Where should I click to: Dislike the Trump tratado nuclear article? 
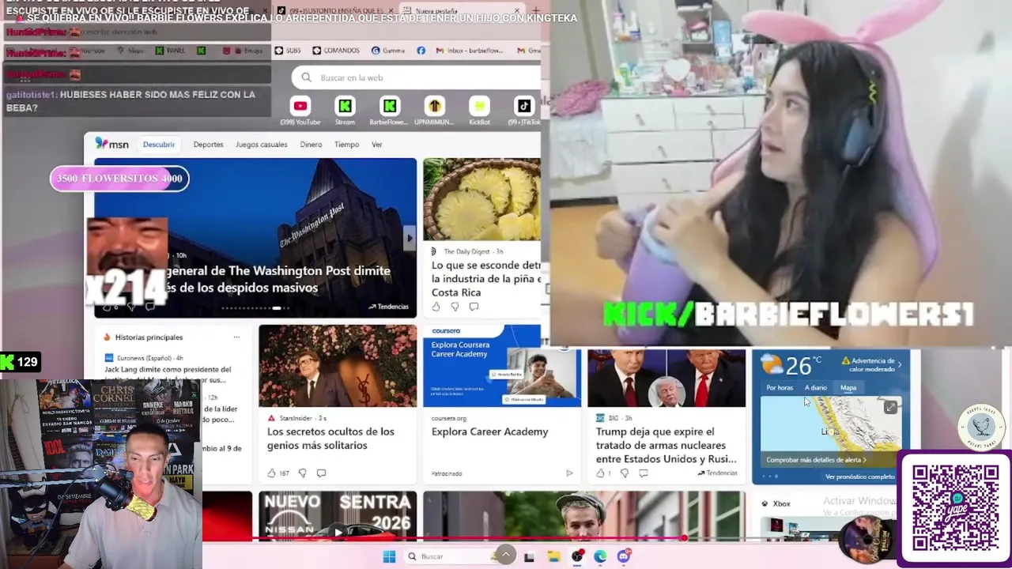click(x=625, y=473)
